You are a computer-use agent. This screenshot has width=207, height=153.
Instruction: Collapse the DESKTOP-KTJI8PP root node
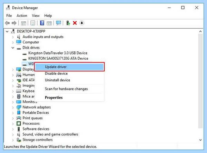point(7,31)
